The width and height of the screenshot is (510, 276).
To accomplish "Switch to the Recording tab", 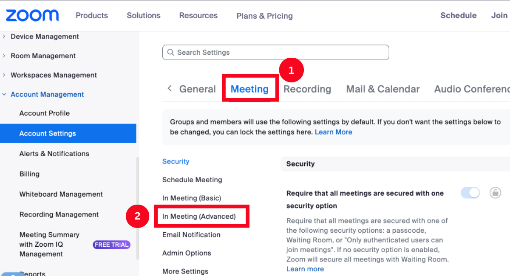I will pos(307,89).
